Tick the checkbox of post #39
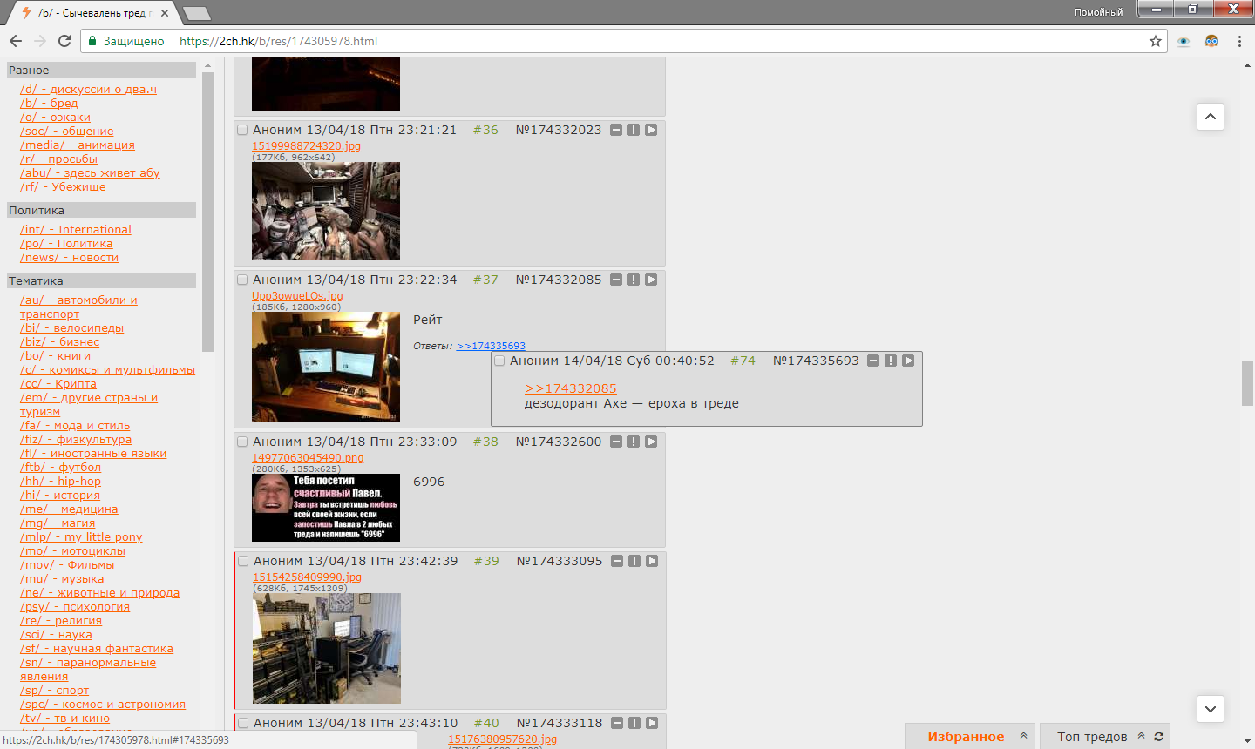 coord(244,561)
